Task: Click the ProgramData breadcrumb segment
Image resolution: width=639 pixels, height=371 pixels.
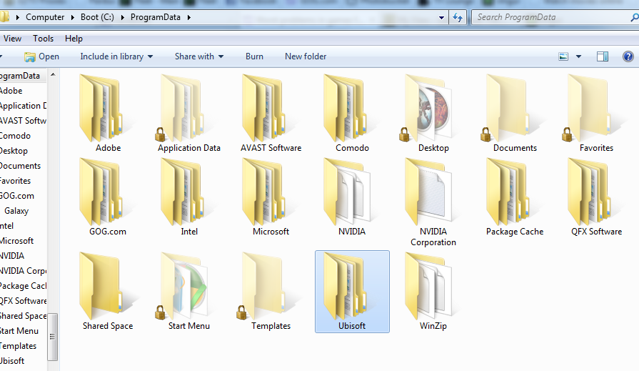Action: 155,17
